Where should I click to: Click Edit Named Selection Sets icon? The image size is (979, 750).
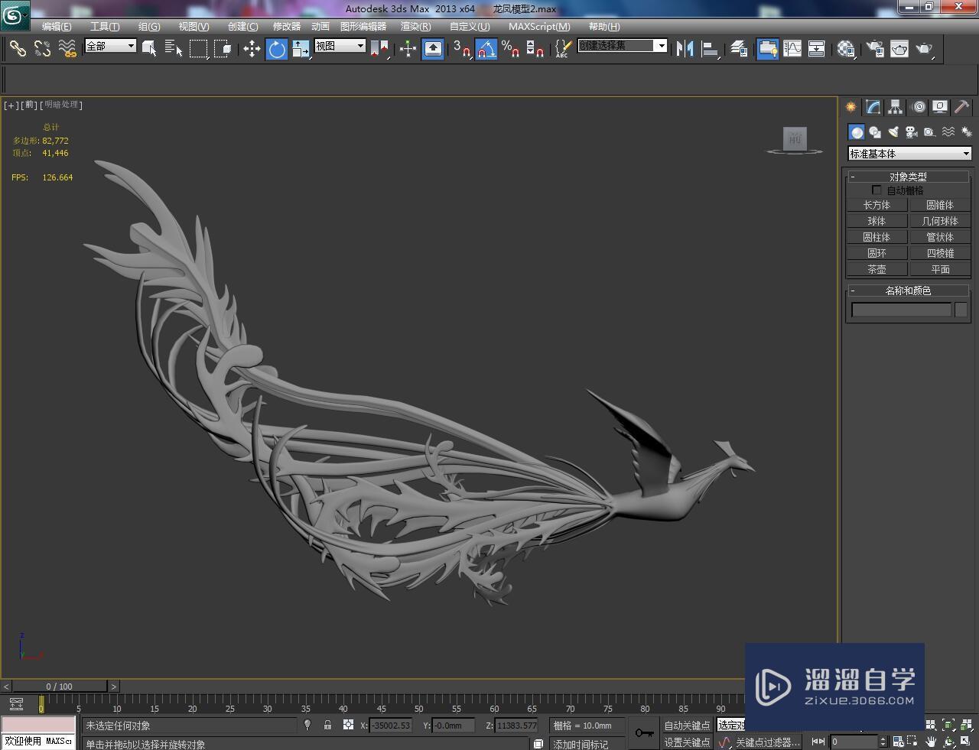tap(562, 49)
